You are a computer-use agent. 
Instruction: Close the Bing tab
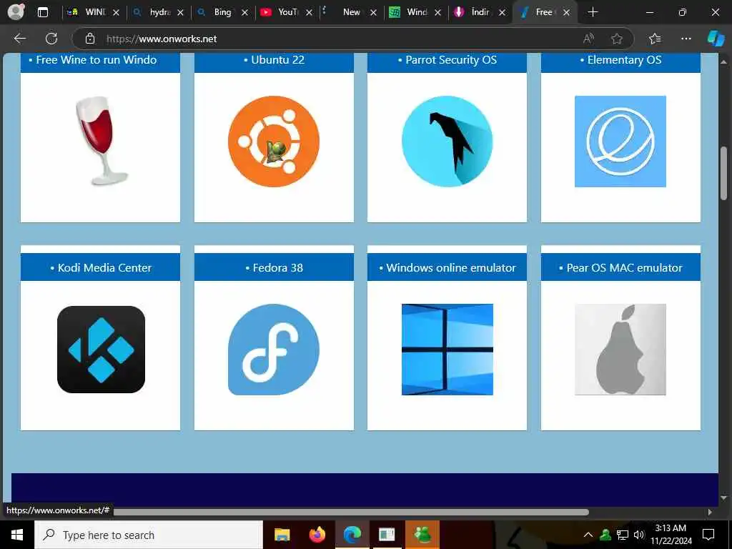(244, 13)
